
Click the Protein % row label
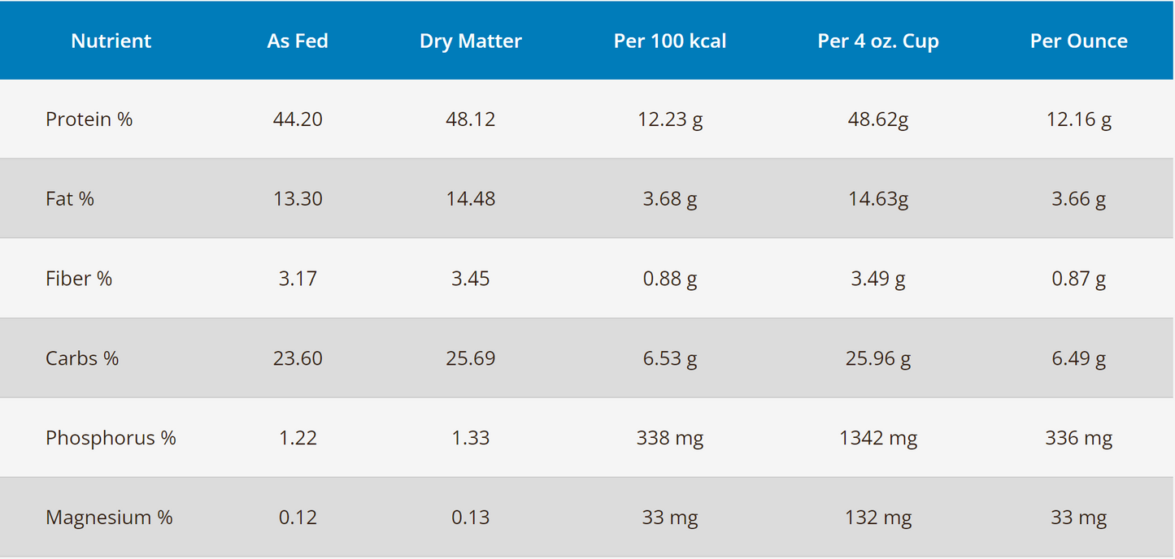click(89, 119)
